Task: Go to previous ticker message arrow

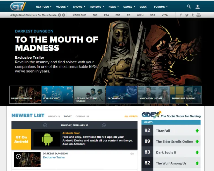Action: [x=60, y=15]
